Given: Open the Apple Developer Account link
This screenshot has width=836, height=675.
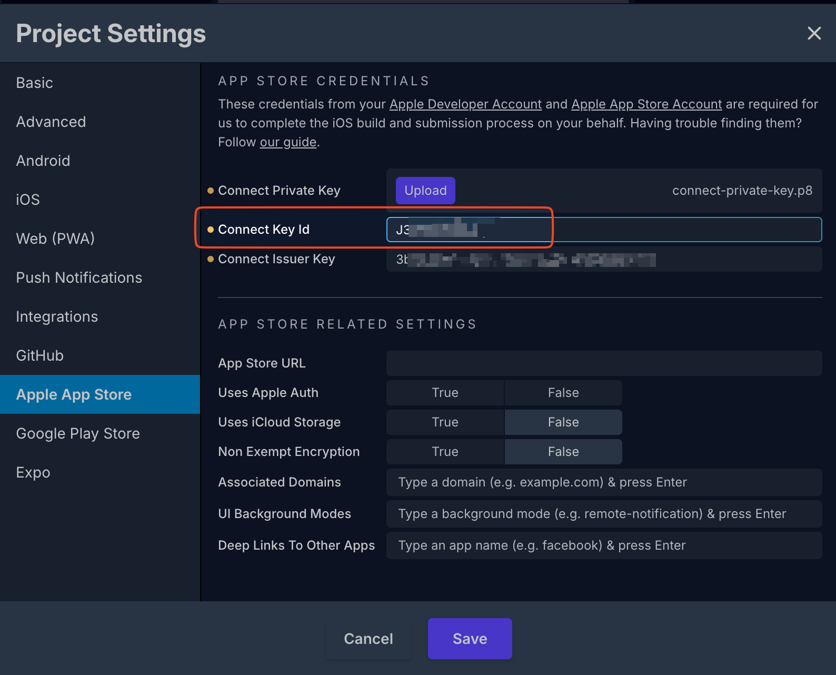Looking at the screenshot, I should coord(465,104).
